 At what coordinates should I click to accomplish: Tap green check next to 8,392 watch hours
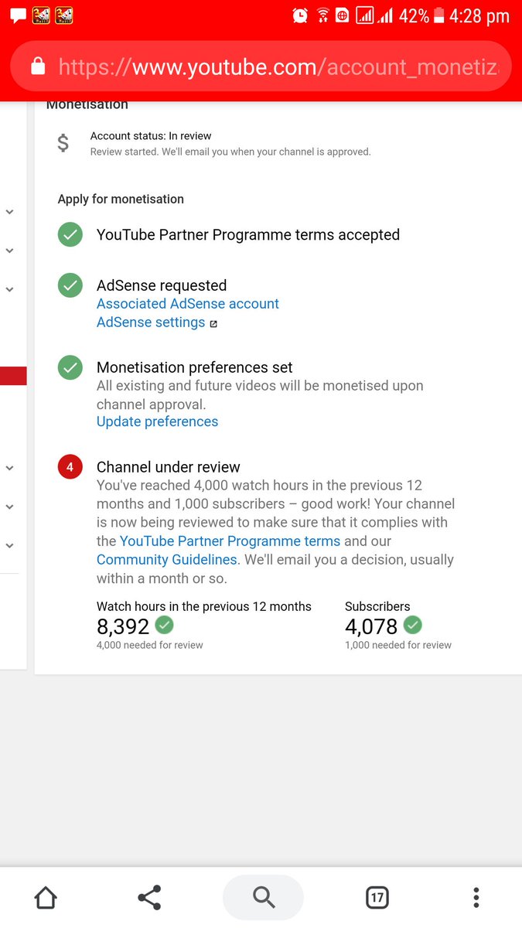pos(164,625)
